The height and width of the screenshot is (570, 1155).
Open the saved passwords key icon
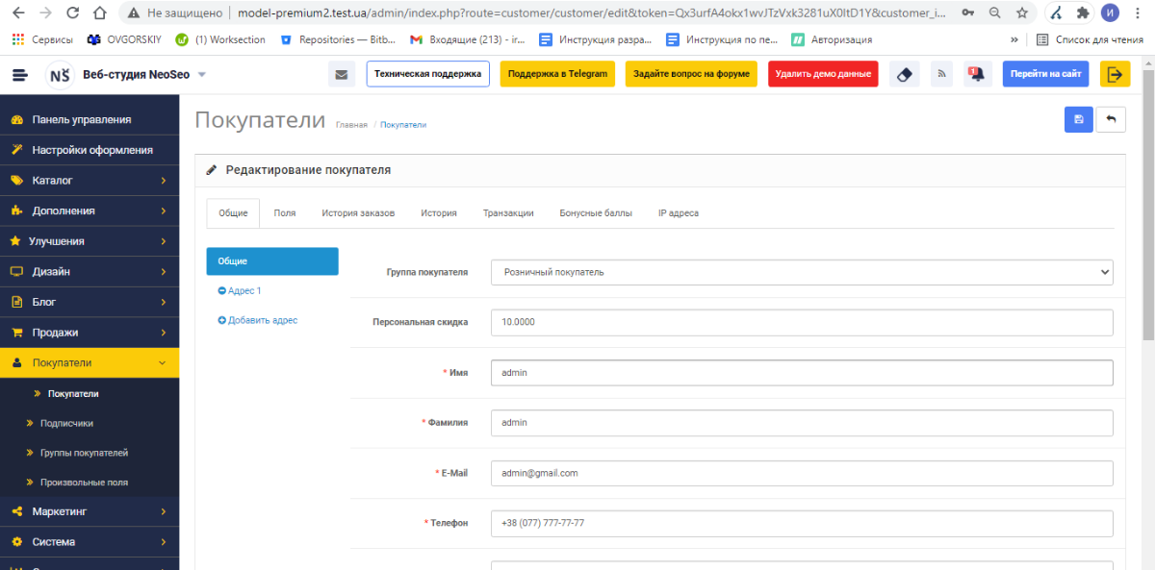(x=966, y=13)
